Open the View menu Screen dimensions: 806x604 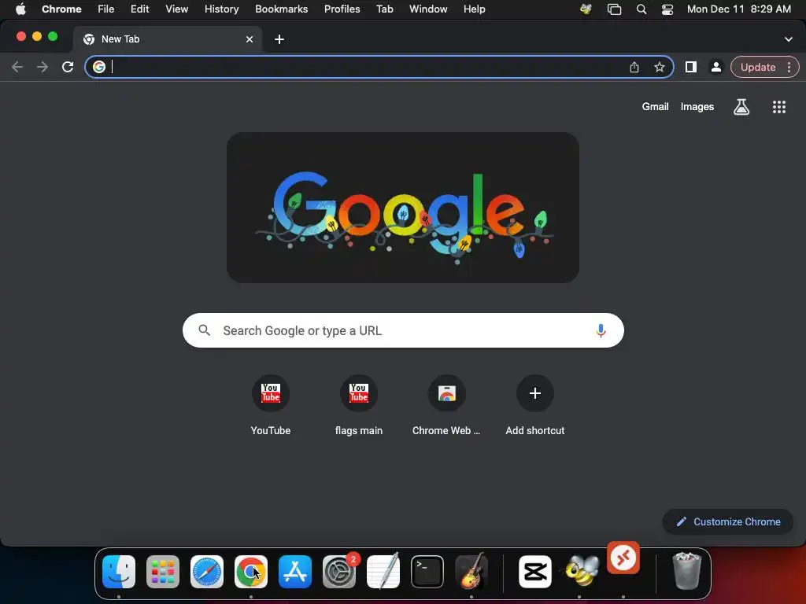pos(176,9)
